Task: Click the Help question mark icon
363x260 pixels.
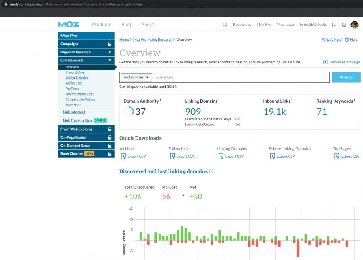Action: pos(347,40)
